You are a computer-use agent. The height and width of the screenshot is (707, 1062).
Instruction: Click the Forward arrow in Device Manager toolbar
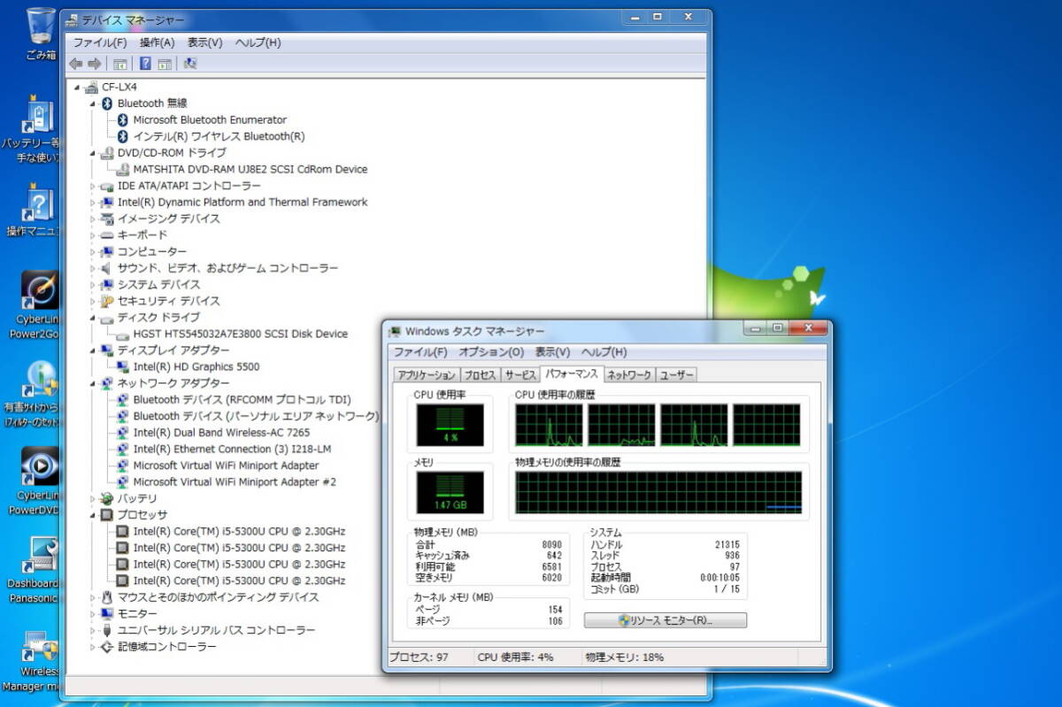pos(94,64)
